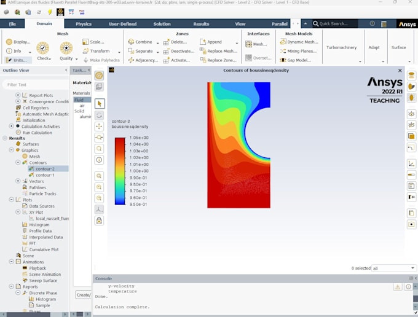Click the contour color legend bar
418x317 pixels.
[120, 171]
